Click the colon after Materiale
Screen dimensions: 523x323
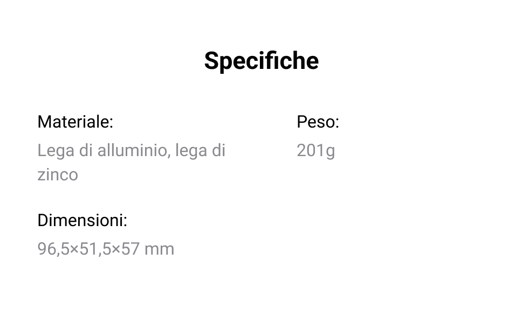pos(111,123)
